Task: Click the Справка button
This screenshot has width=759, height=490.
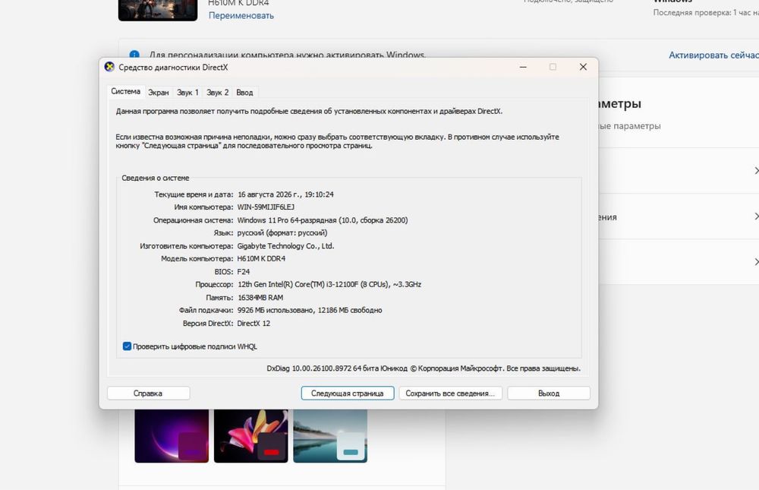Action: pos(148,393)
